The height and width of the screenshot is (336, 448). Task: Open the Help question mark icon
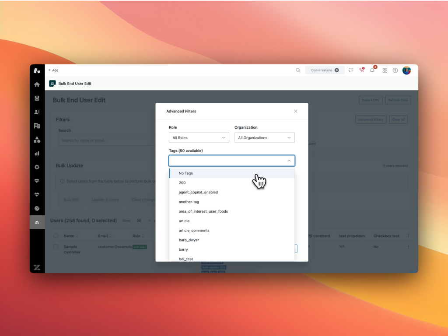point(395,70)
